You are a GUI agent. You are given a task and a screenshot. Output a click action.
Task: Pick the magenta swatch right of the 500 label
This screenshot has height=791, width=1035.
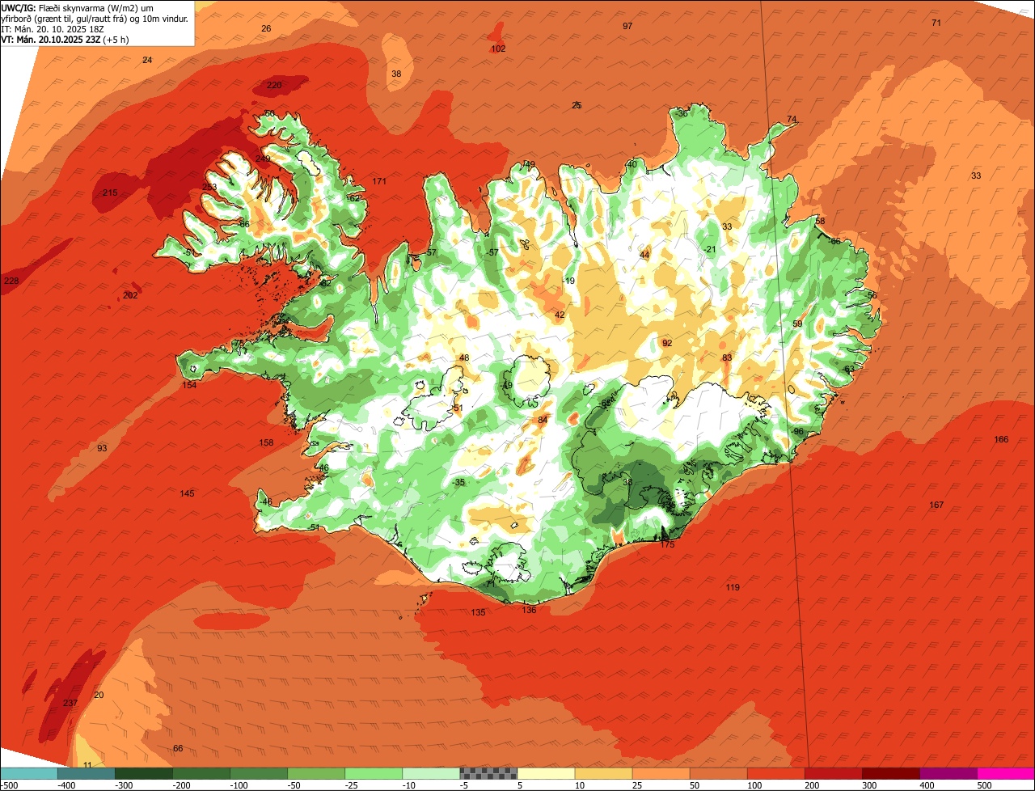point(1005,773)
